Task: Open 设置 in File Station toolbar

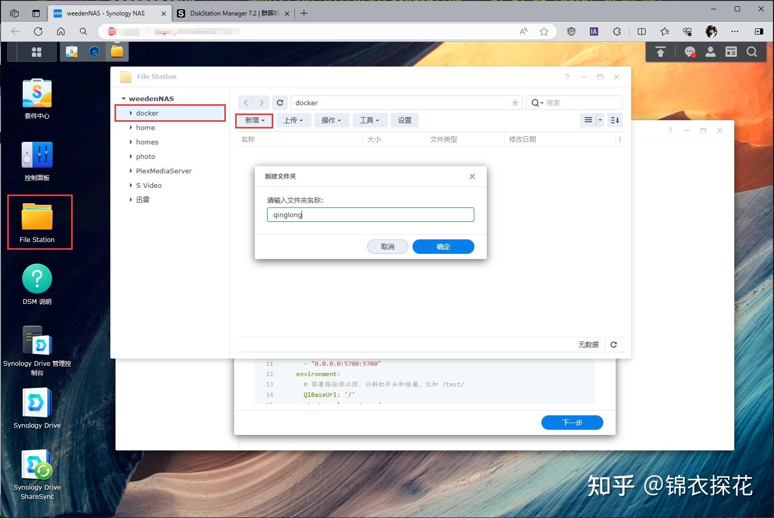Action: pos(405,120)
